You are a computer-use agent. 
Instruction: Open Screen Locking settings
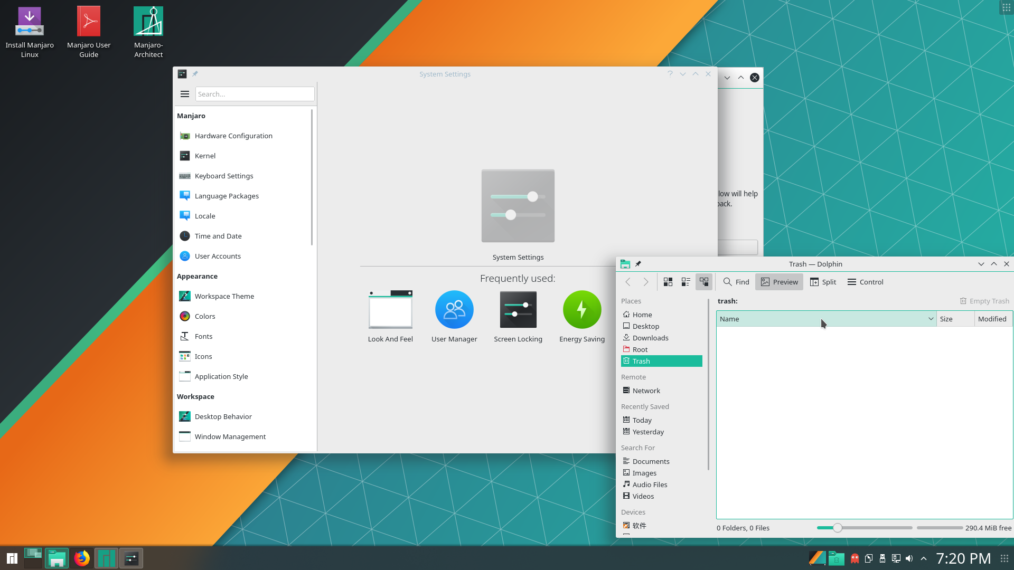518,316
